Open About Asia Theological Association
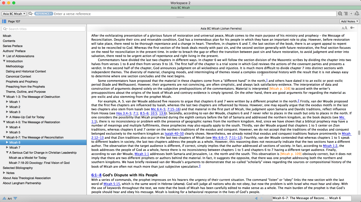 27,178
